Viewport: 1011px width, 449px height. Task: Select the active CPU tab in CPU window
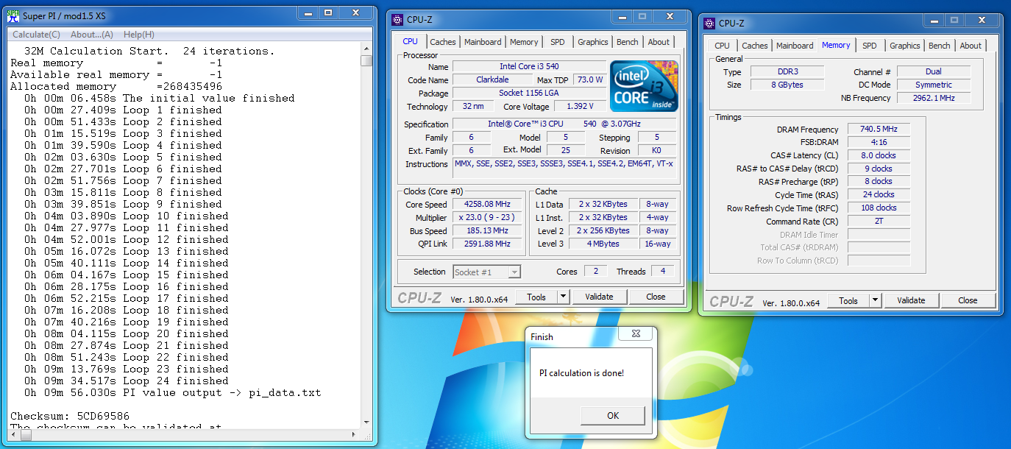[x=411, y=41]
